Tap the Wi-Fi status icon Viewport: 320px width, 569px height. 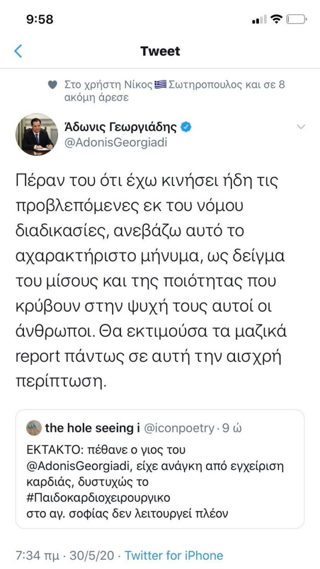(276, 19)
